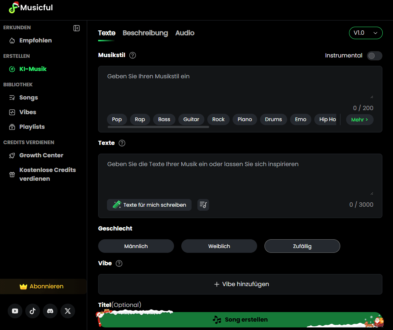The width and height of the screenshot is (393, 330).
Task: Open the TikTok social icon
Action: point(33,311)
